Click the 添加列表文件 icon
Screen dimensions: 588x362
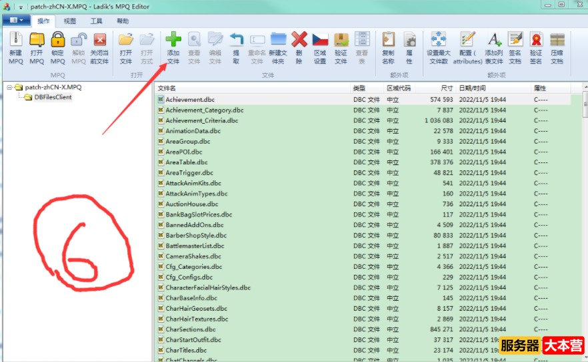(x=494, y=39)
